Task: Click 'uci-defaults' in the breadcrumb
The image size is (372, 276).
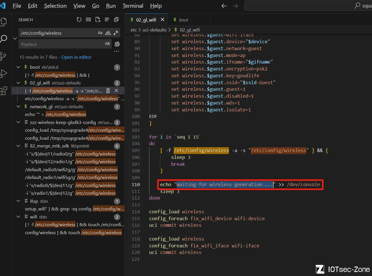Action: (154, 30)
